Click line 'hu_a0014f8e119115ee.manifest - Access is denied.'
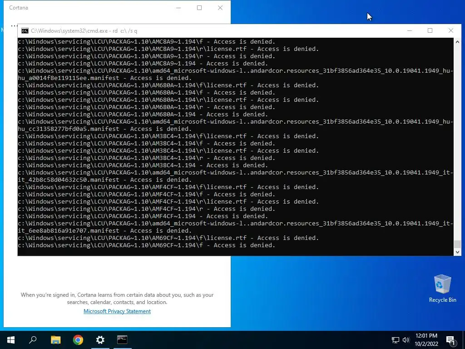Image resolution: width=465 pixels, height=349 pixels. pyautogui.click(x=105, y=78)
